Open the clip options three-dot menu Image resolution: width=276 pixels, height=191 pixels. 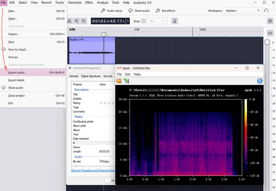tap(112, 39)
